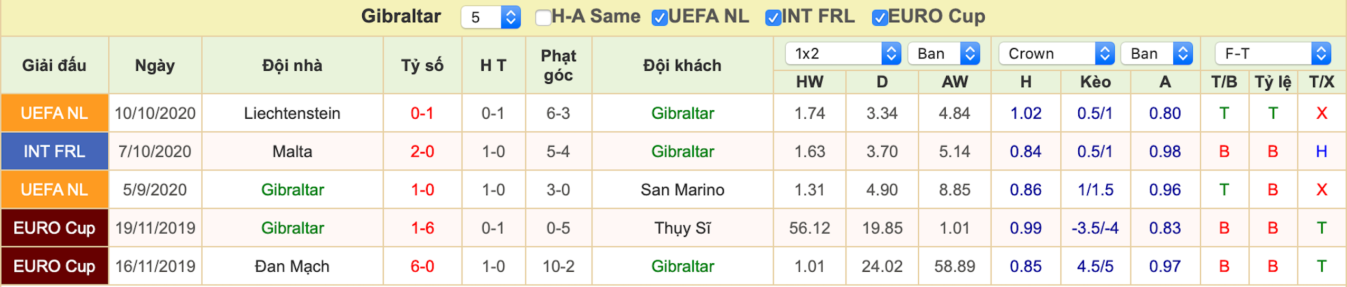Toggle the H-A Same checkbox

(543, 17)
